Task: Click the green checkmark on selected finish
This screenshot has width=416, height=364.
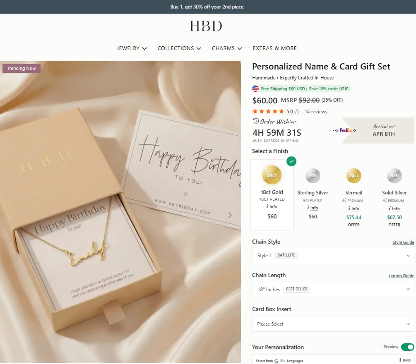Action: coord(291,161)
